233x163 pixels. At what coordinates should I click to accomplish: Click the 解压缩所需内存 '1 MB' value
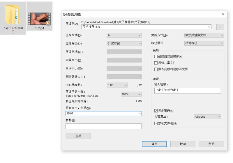tap(139, 101)
